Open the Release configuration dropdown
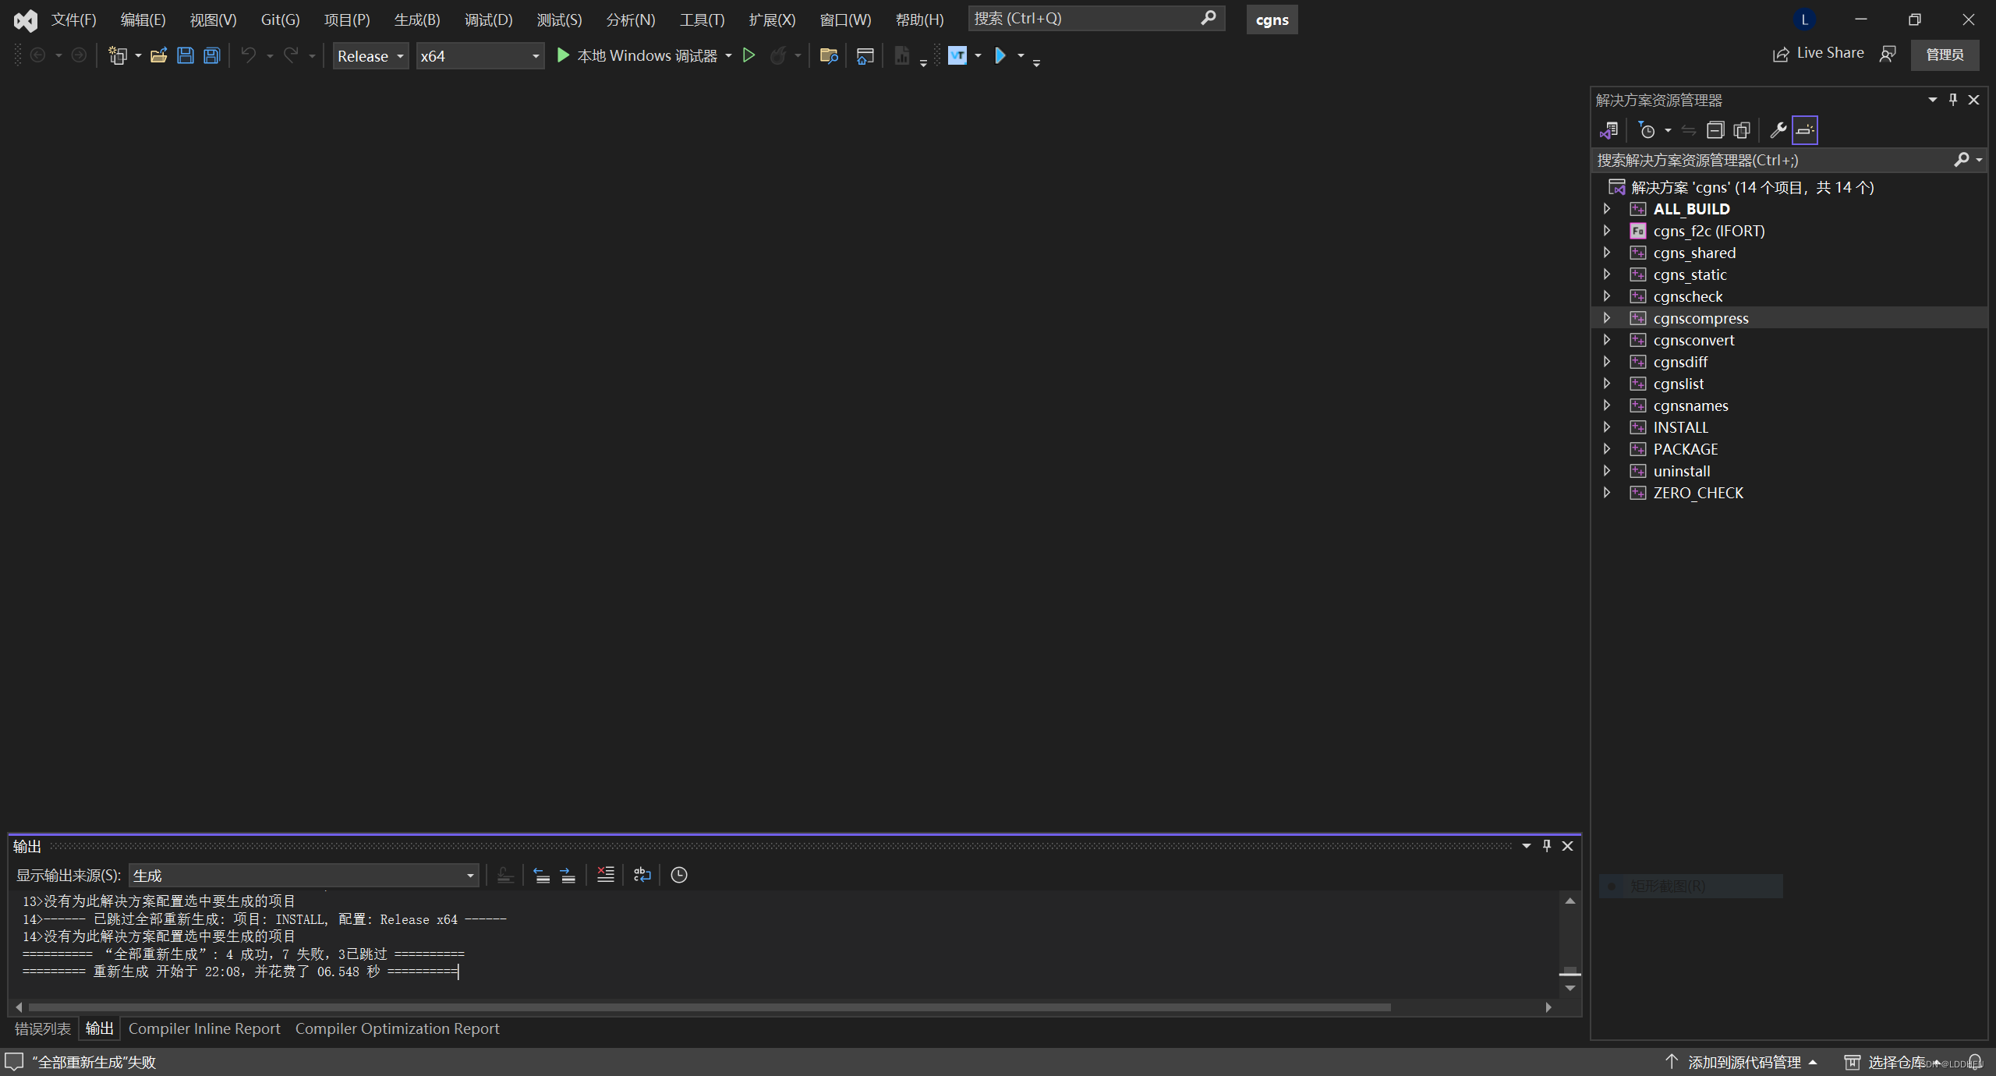Viewport: 1996px width, 1076px height. click(370, 56)
